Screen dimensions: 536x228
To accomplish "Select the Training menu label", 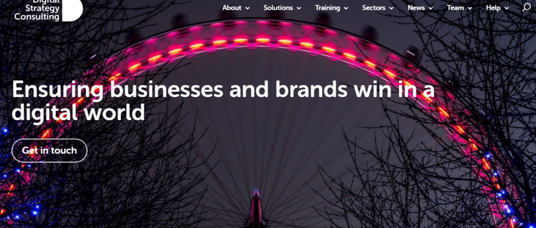I will pos(327,7).
